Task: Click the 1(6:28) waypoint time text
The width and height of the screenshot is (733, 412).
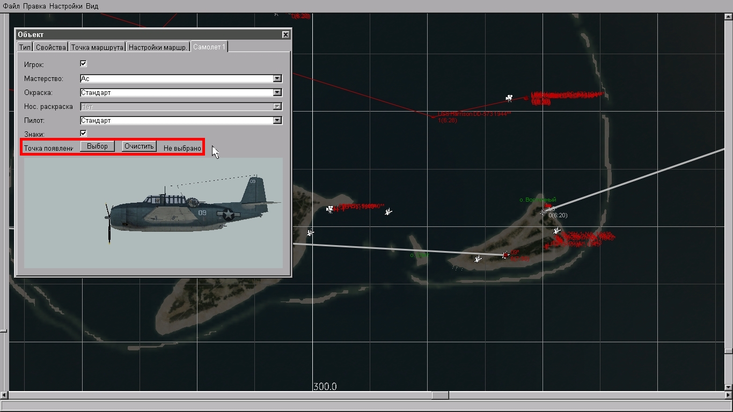Action: click(x=448, y=121)
